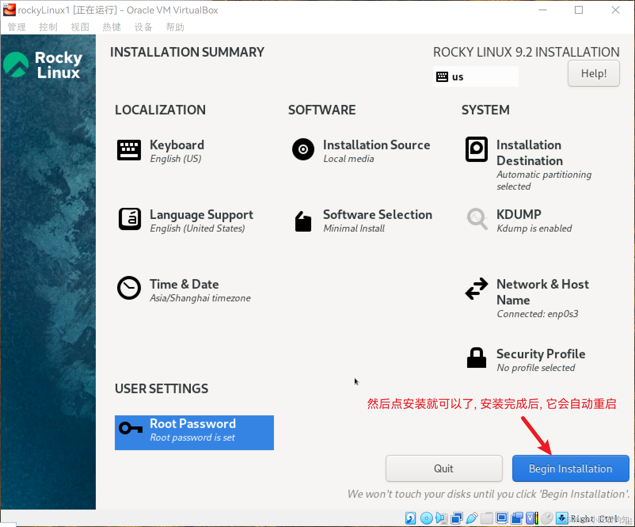
Task: Click 'No profile selected' text
Action: point(536,367)
